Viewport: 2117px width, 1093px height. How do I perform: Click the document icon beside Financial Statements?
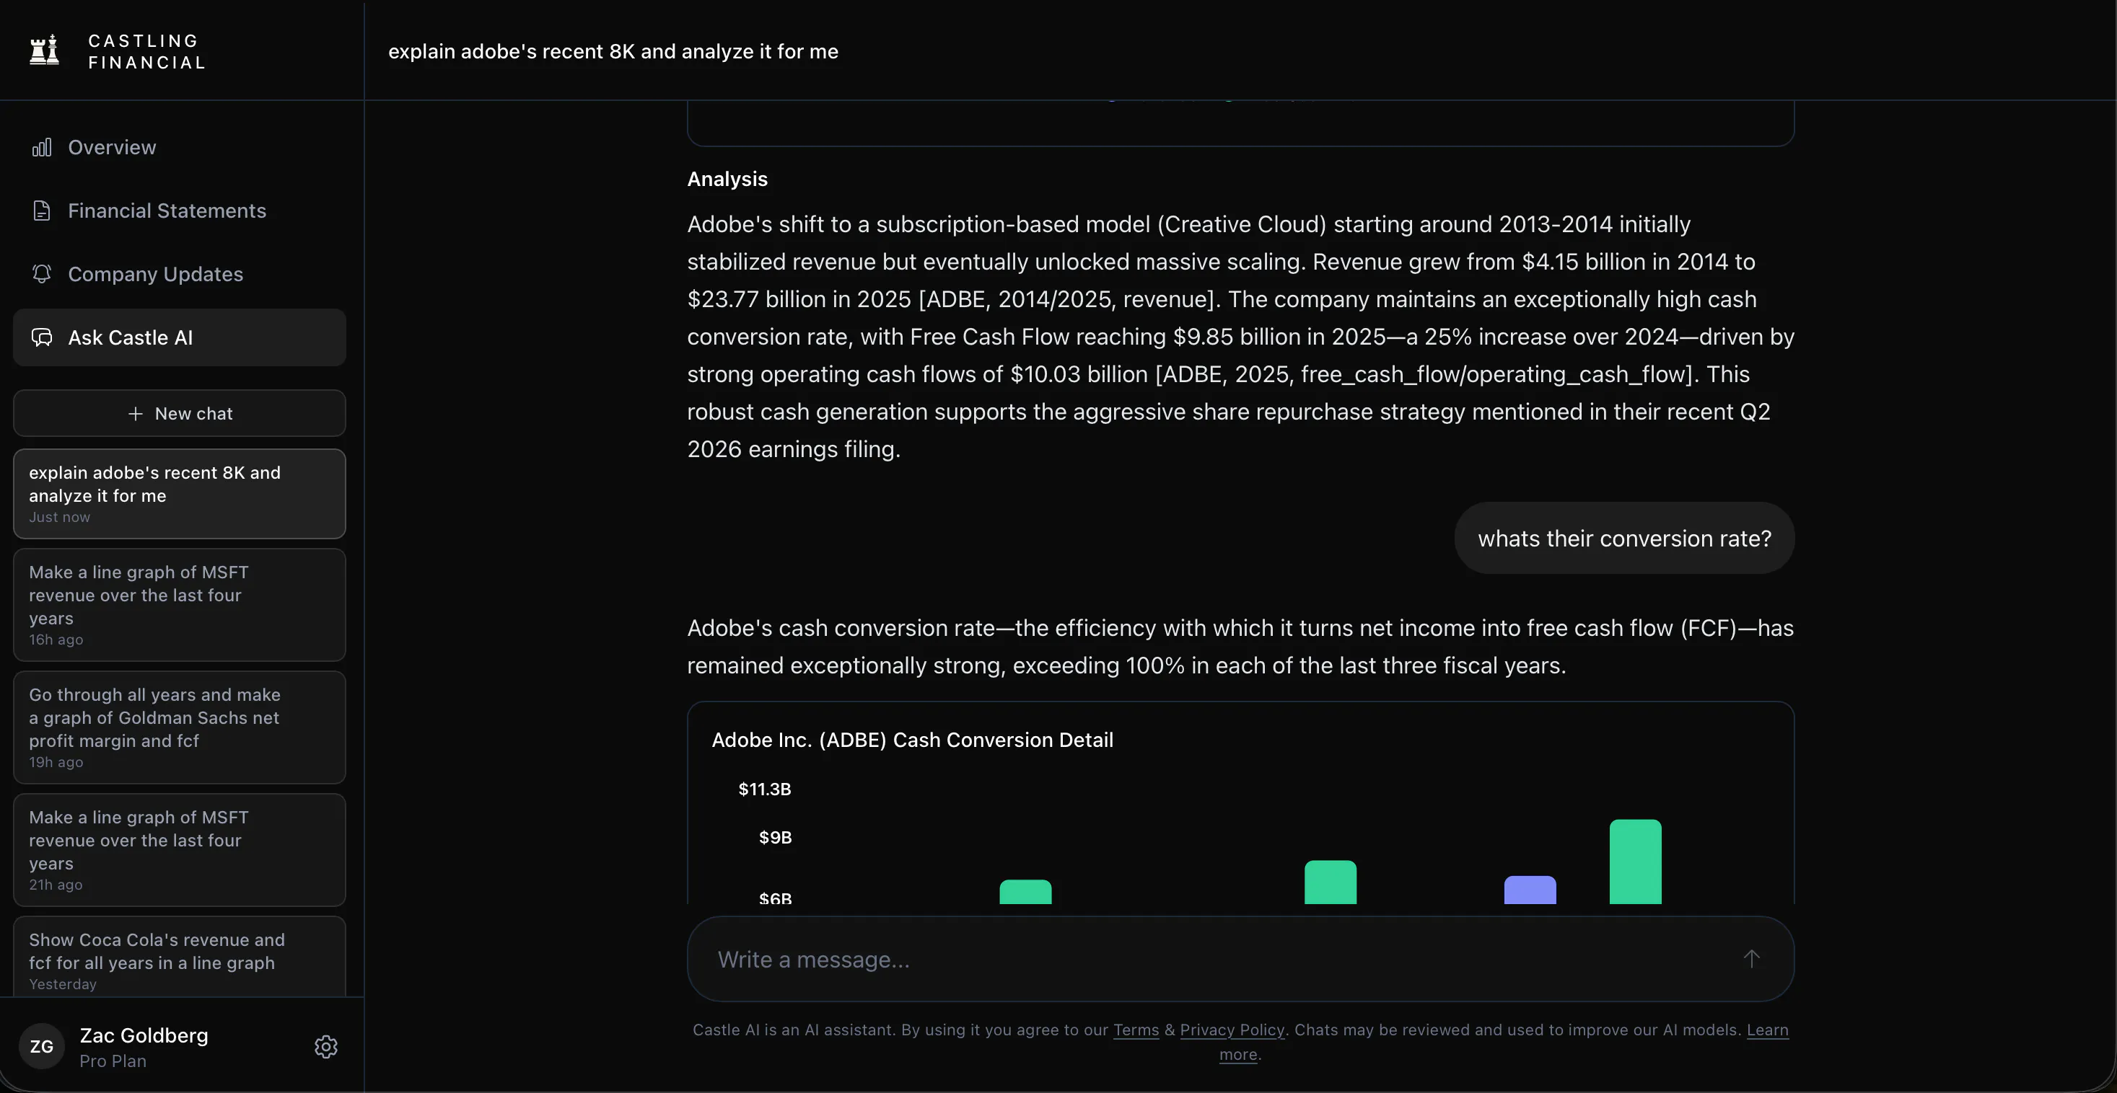click(41, 211)
